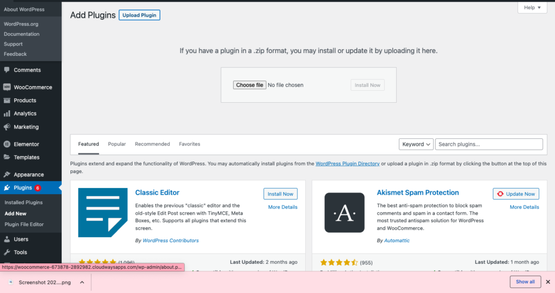Click the 'No file chosen' text

pyautogui.click(x=285, y=85)
